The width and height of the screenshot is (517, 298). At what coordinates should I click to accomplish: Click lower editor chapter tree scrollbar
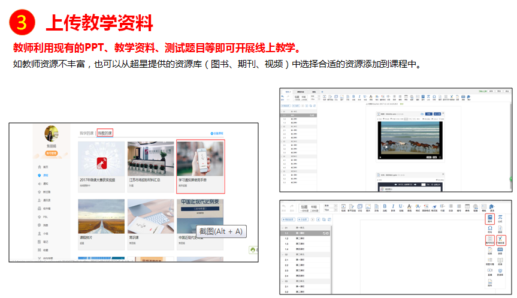tap(331, 260)
